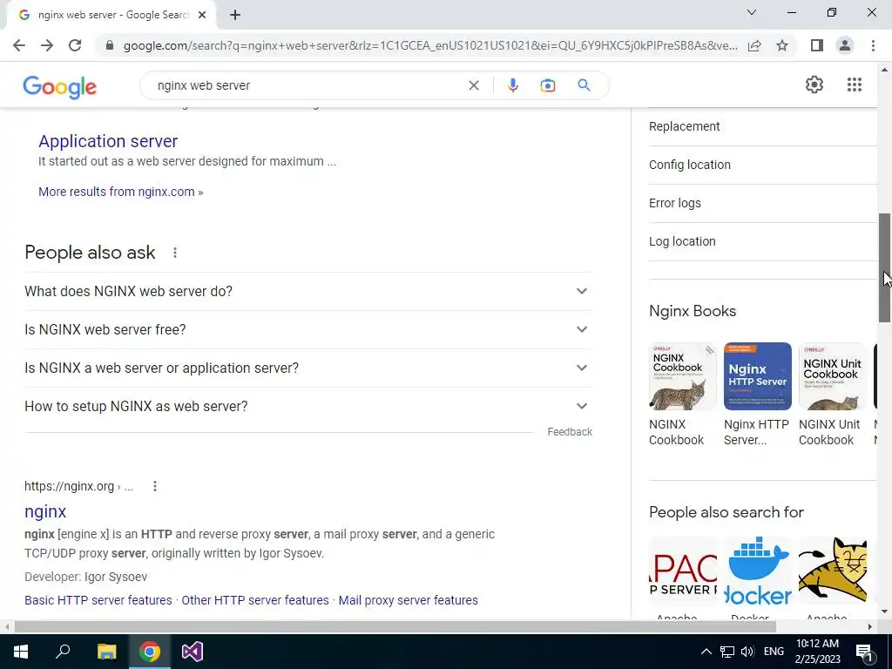Viewport: 892px width, 669px height.
Task: Select the nginx web server browser tab
Action: coord(111,15)
